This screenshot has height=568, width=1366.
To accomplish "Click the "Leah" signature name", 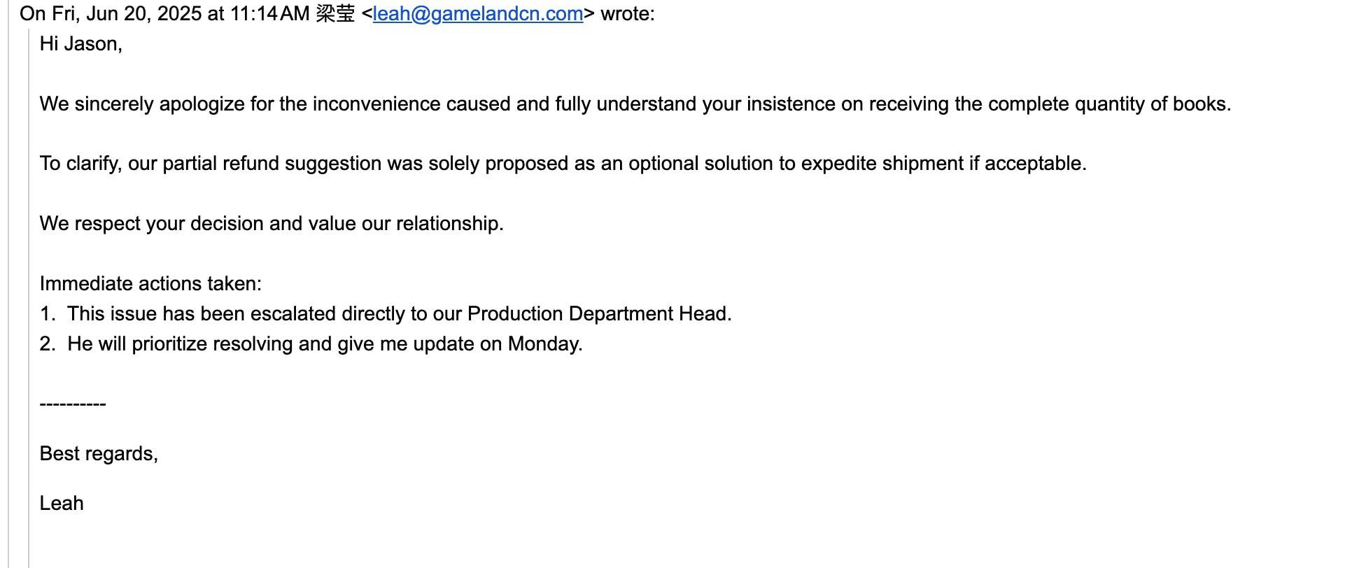I will [x=62, y=504].
